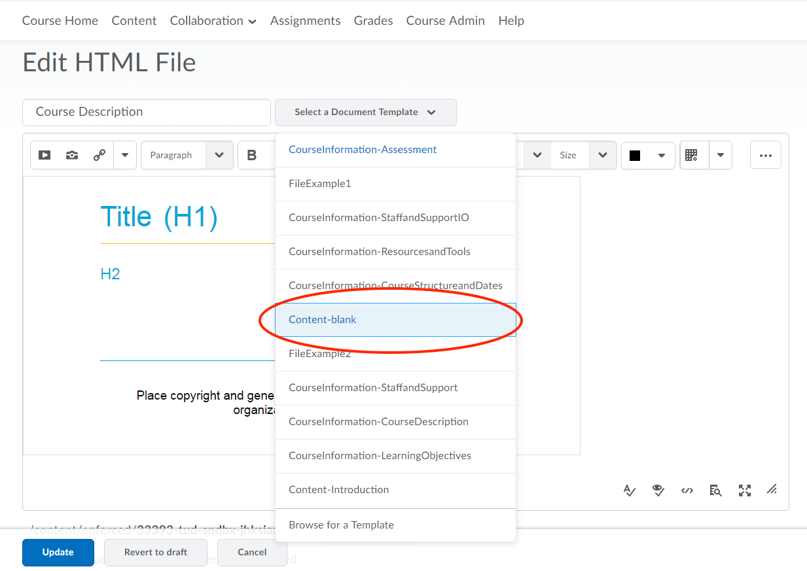The height and width of the screenshot is (571, 807).
Task: Toggle bold formatting
Action: point(252,155)
